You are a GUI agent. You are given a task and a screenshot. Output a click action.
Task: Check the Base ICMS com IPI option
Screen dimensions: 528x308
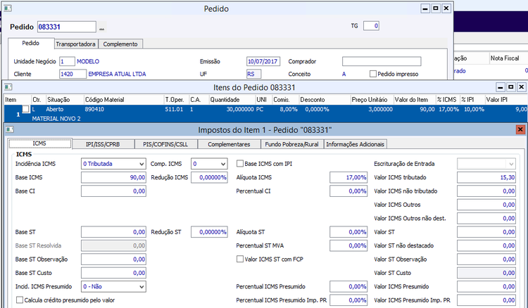[x=240, y=164]
